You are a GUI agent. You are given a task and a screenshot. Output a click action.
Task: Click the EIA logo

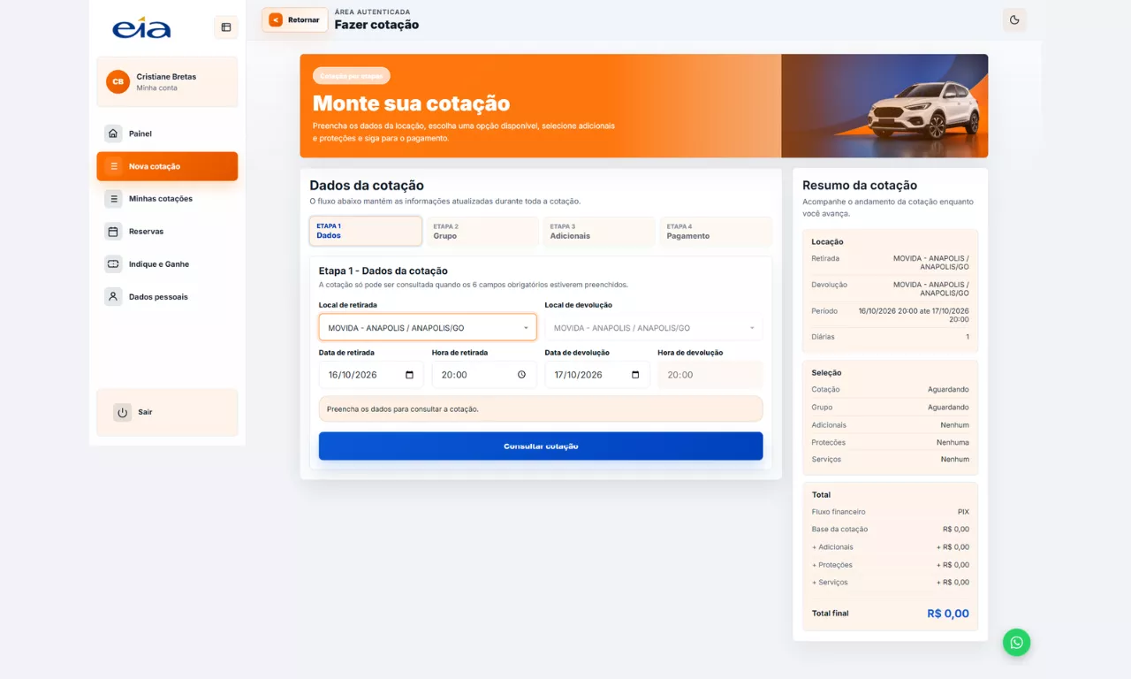[141, 28]
